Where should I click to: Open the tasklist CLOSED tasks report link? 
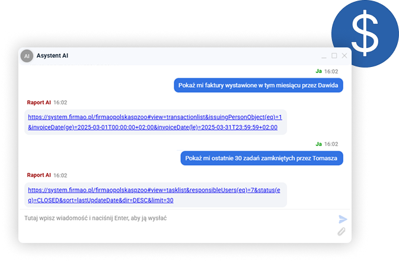(x=154, y=195)
